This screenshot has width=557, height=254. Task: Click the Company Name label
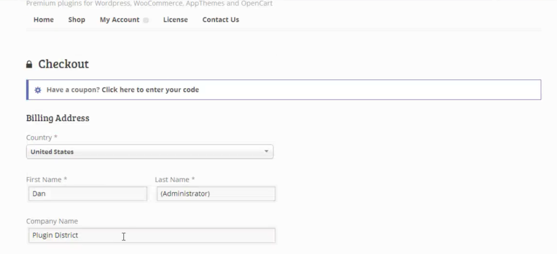[52, 221]
